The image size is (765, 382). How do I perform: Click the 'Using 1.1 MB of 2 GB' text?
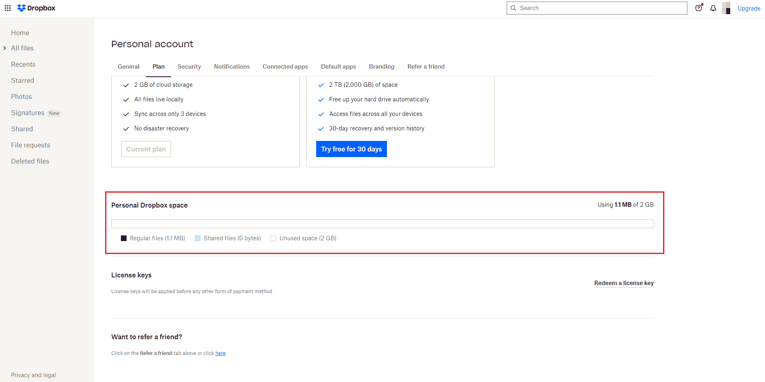pyautogui.click(x=626, y=205)
